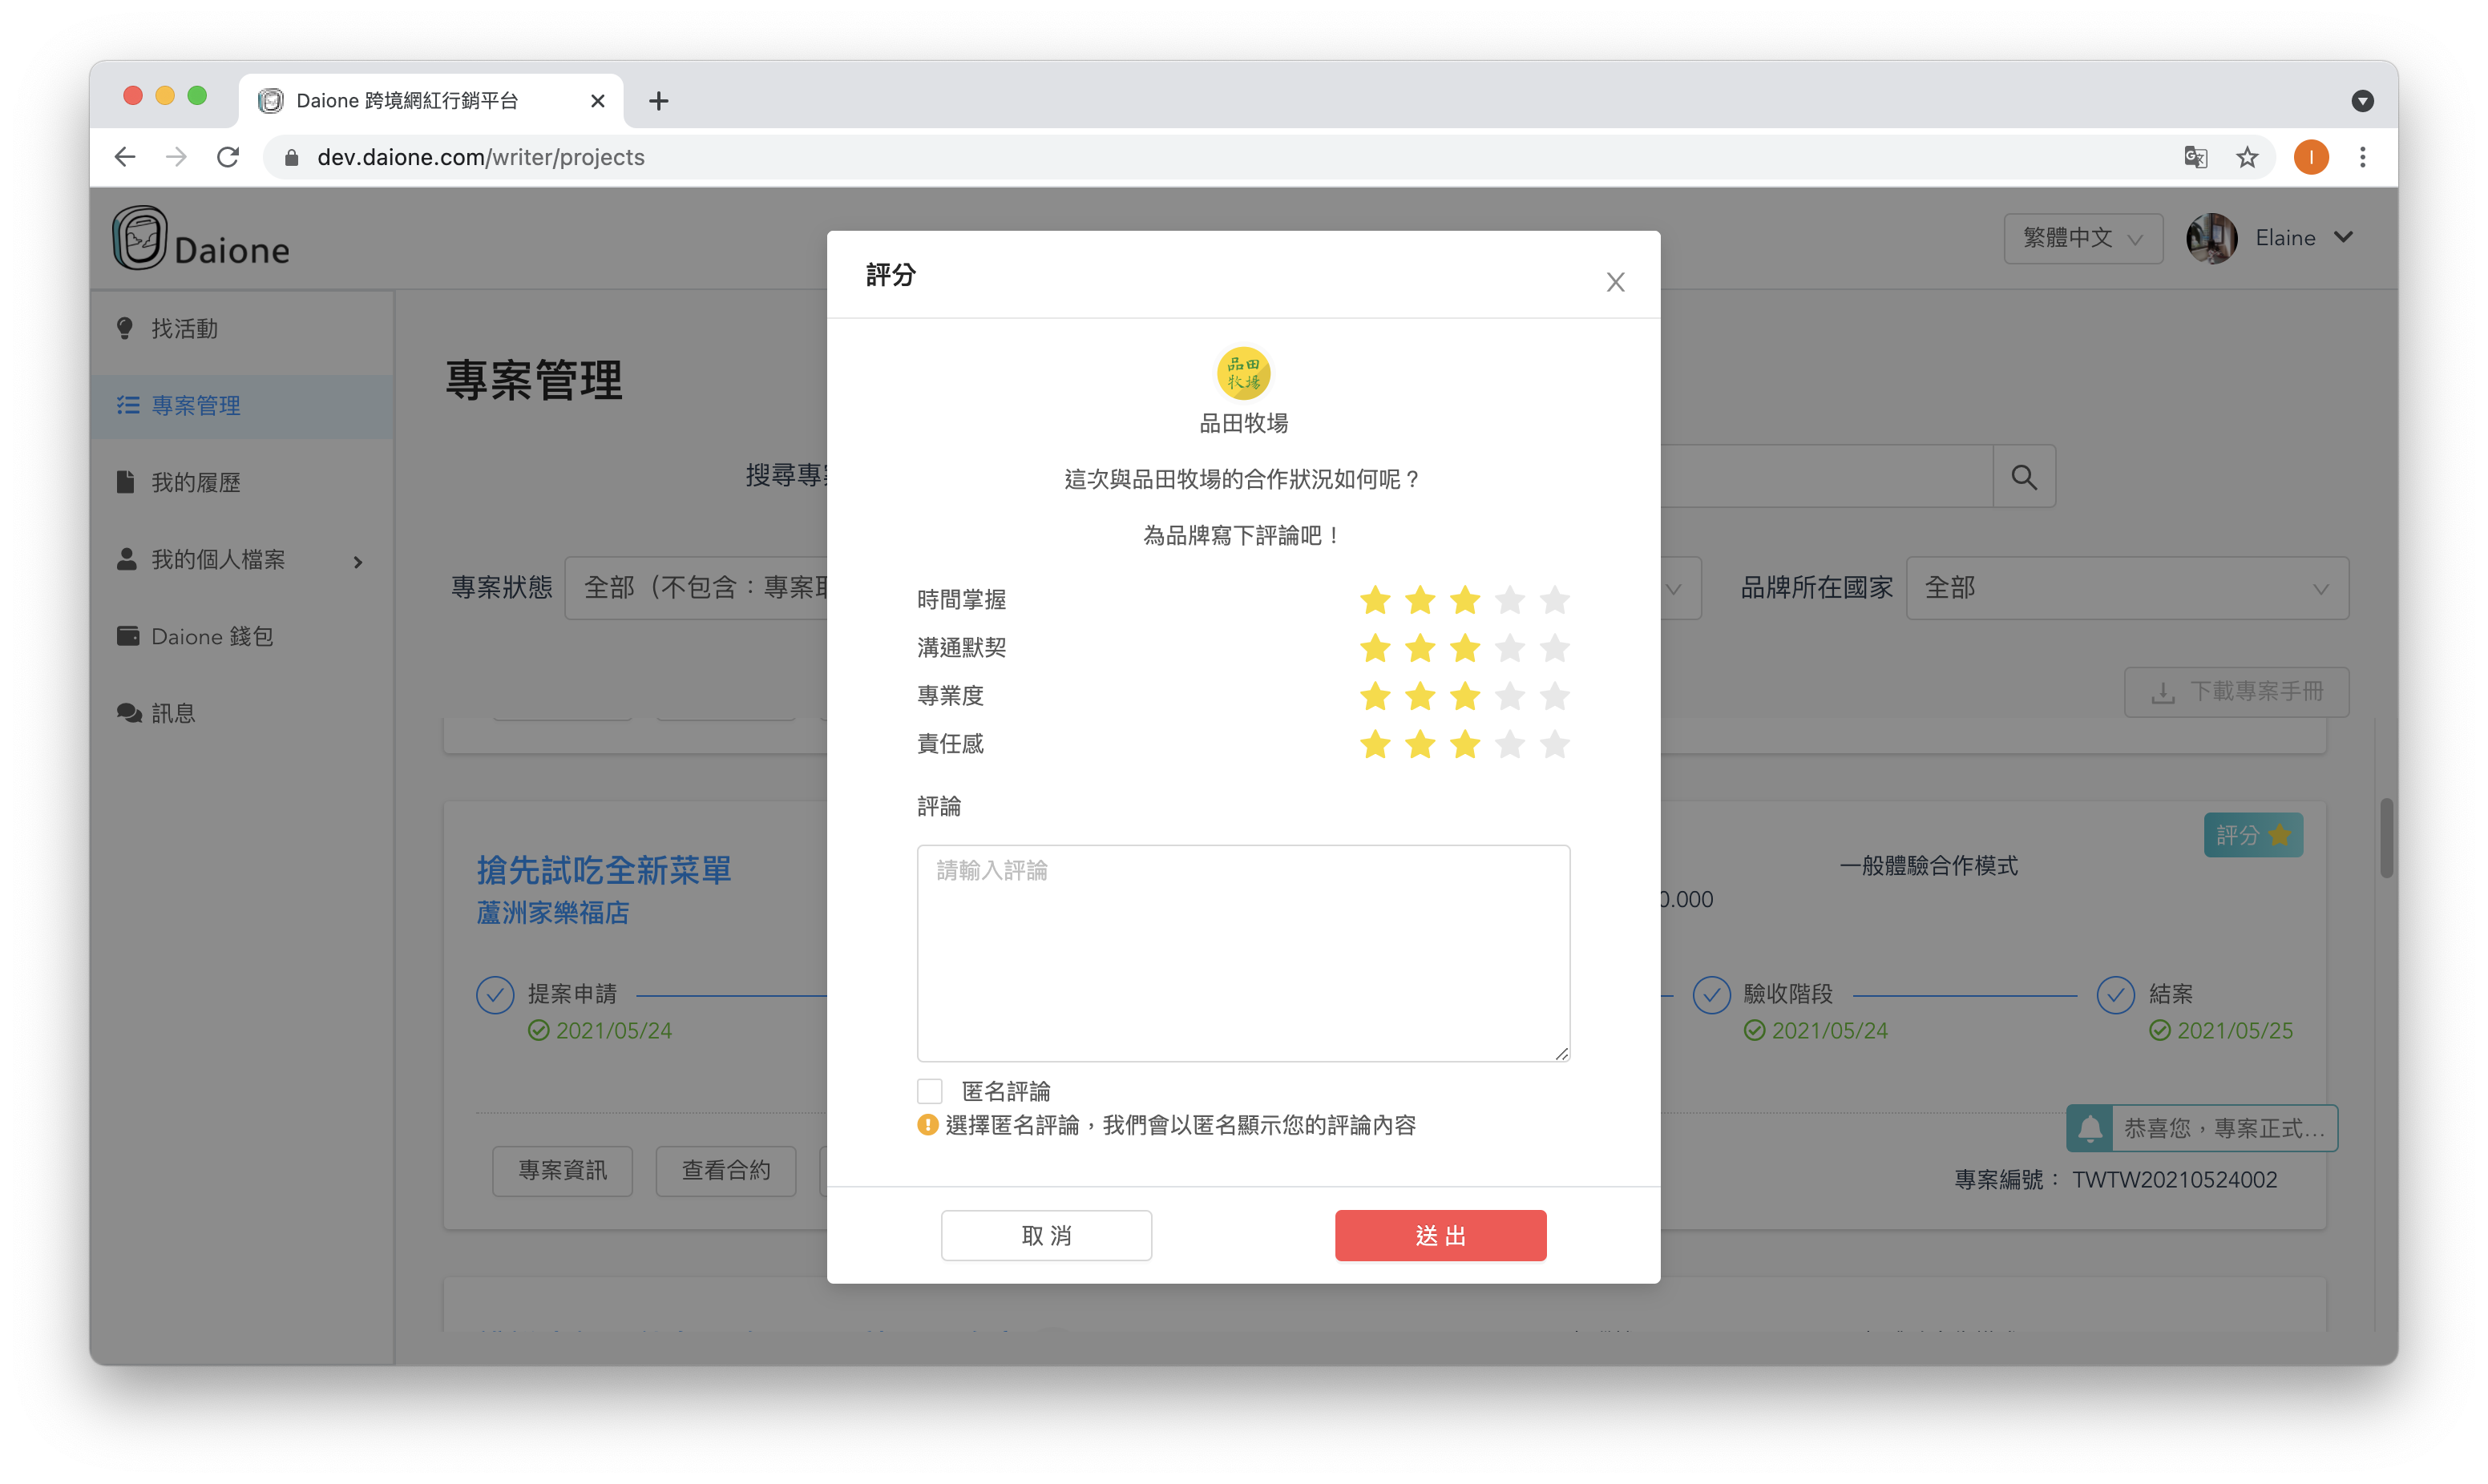
Task: Open the 品牌所在國家 country dropdown
Action: (x=2127, y=588)
